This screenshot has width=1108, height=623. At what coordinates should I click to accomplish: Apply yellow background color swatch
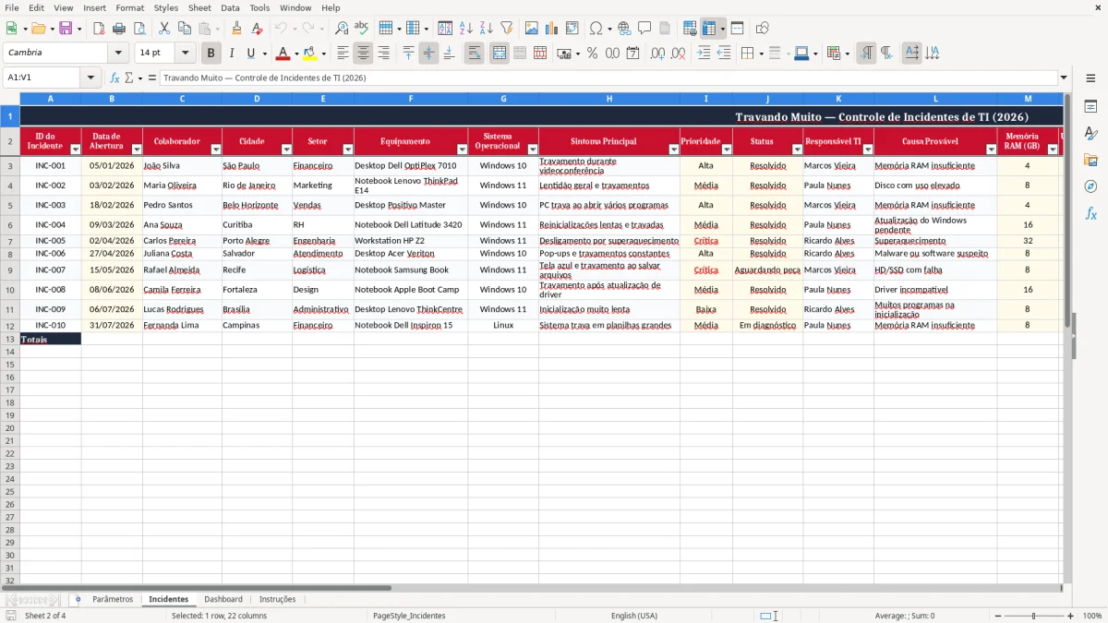point(309,54)
